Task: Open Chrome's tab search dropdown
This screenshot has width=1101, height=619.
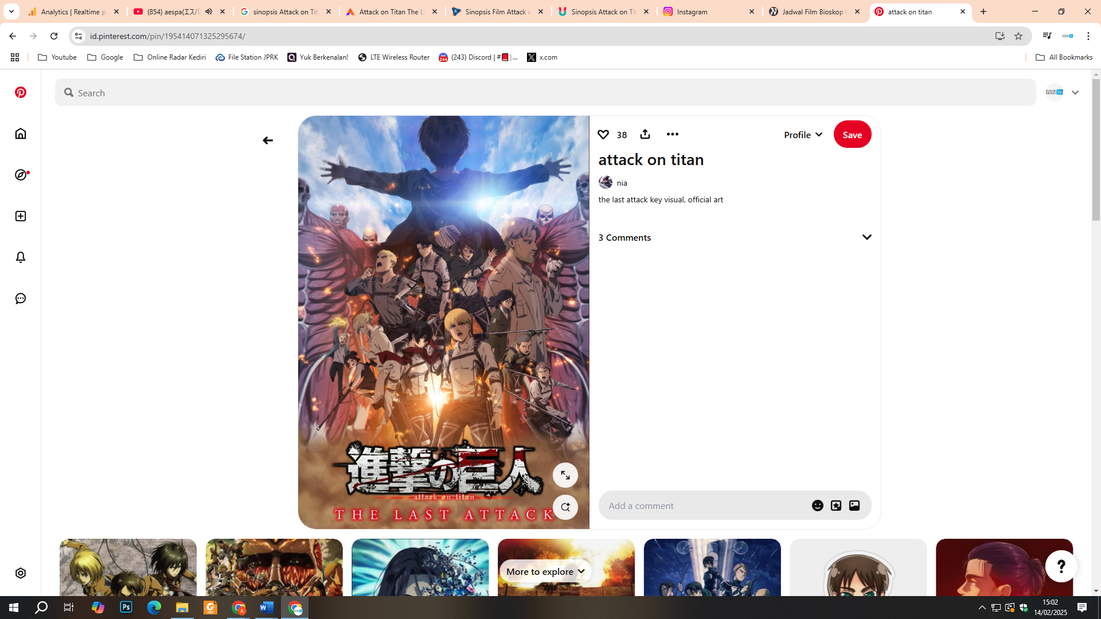Action: 11,11
